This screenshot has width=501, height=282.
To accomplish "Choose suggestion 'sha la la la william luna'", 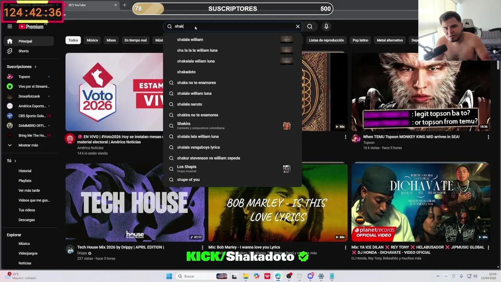I will click(x=233, y=50).
